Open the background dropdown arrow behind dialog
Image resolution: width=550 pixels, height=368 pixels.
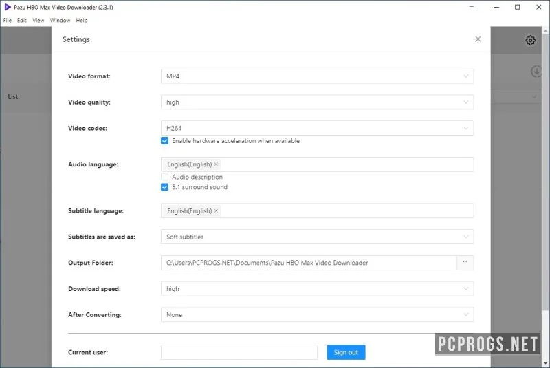534,96
